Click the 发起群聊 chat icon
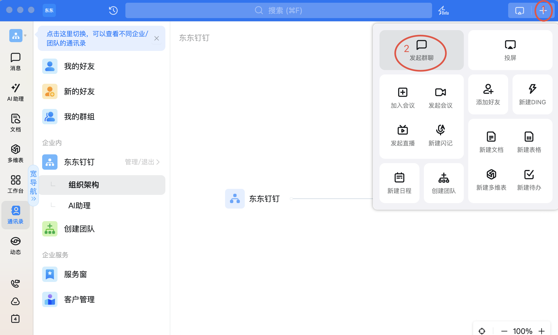The image size is (558, 335). (x=421, y=45)
